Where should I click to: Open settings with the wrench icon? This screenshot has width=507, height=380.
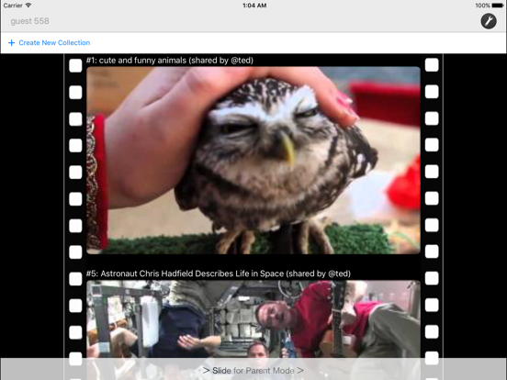[489, 21]
